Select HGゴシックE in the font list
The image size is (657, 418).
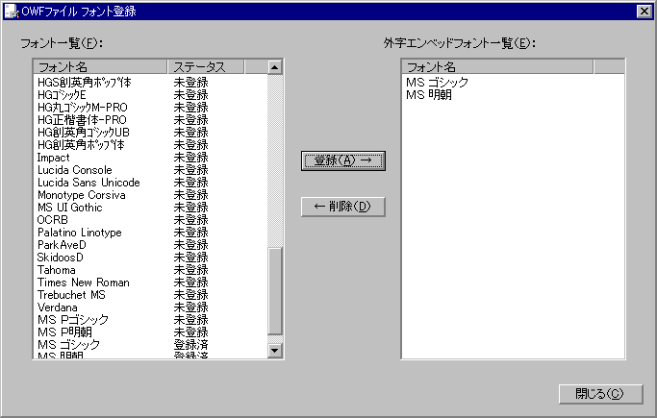[x=62, y=95]
